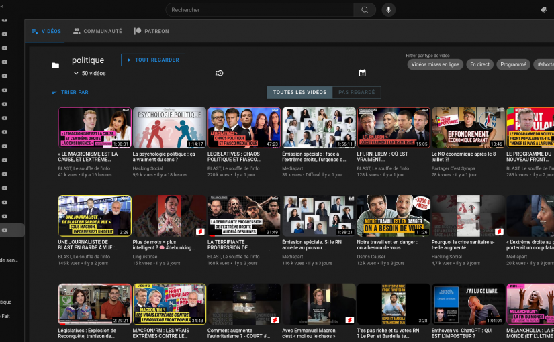Filter by Vidéos mises en ligne

(435, 64)
